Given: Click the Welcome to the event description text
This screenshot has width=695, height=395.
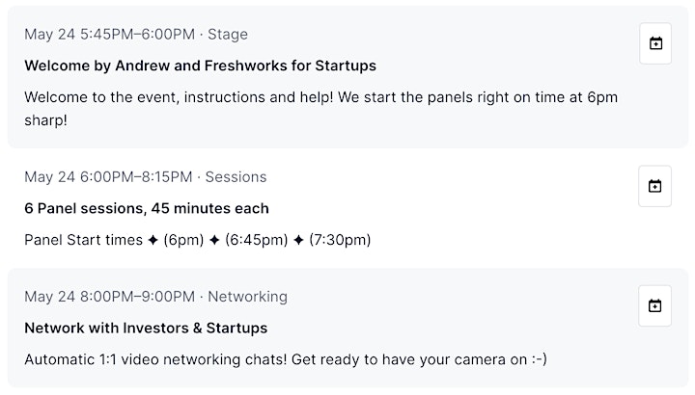Looking at the screenshot, I should pos(320,108).
